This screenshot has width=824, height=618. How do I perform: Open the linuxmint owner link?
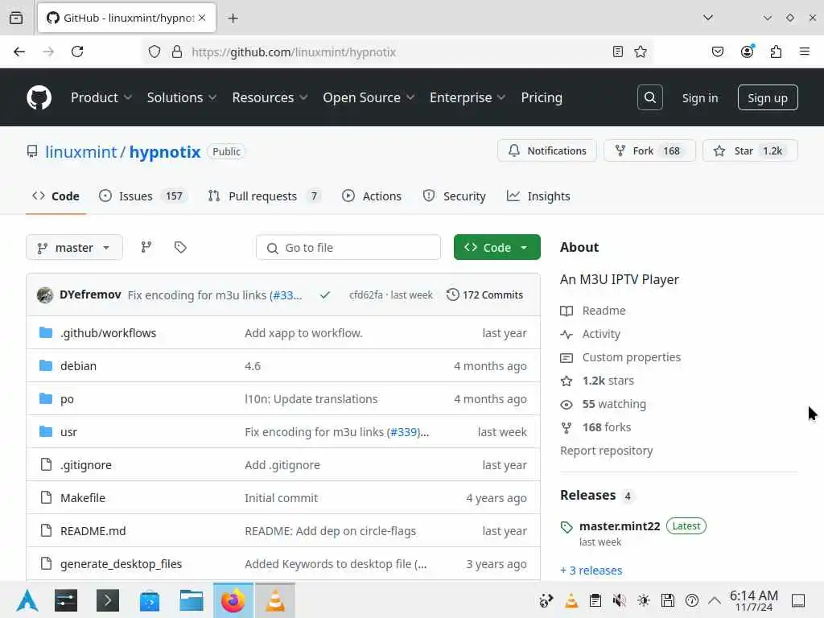tap(80, 152)
